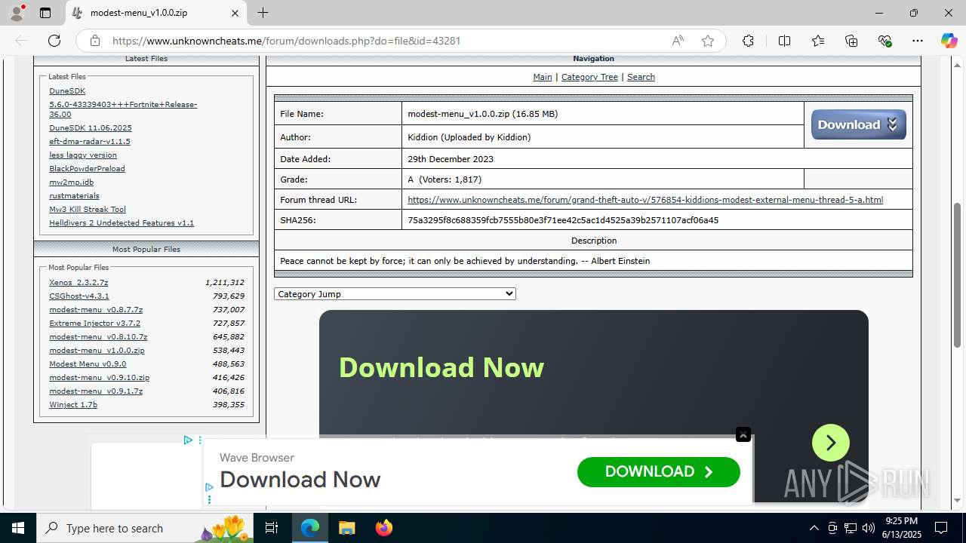Viewport: 966px width, 543px height.
Task: Add this page to favorites
Action: click(x=708, y=41)
